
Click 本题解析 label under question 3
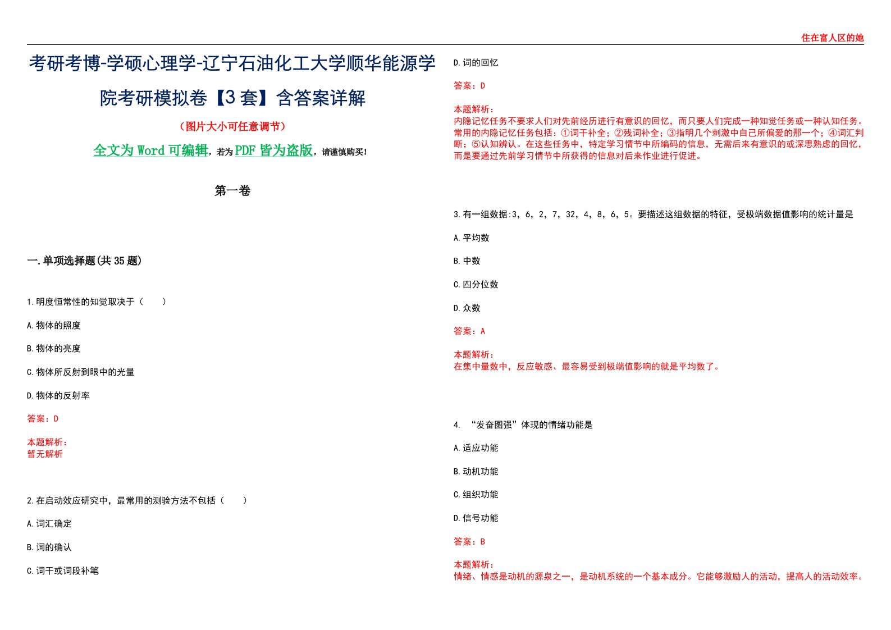[474, 355]
